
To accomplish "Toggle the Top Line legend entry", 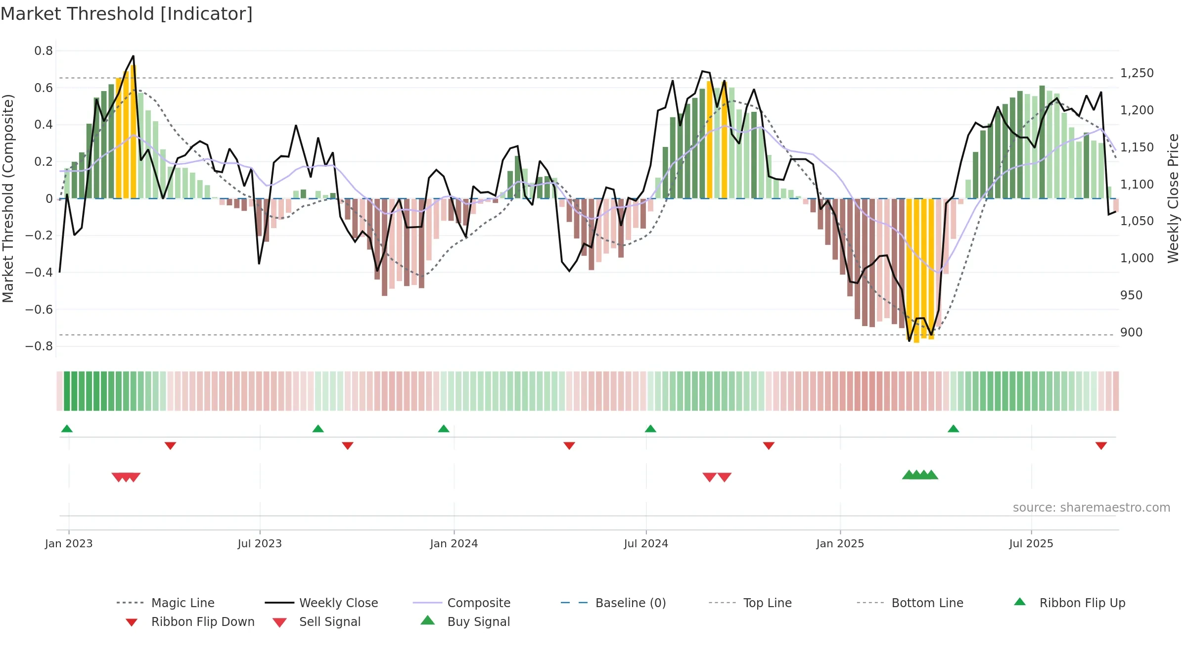I will [x=750, y=603].
